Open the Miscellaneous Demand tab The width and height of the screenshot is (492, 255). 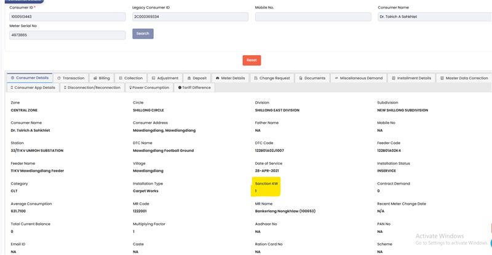pyautogui.click(x=359, y=78)
